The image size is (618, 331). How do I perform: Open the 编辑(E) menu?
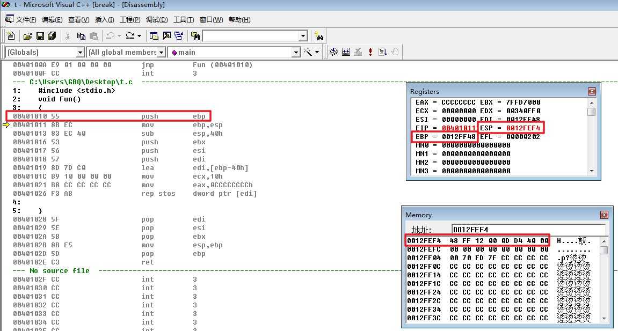52,20
